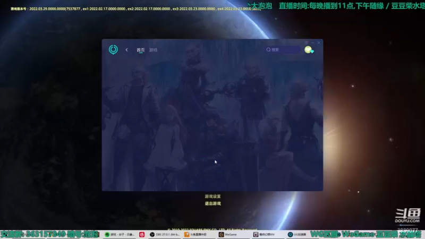This screenshot has height=239, width=425.
Task: Open the orange Douyu streaming companion taskbar item
Action: [x=199, y=234]
